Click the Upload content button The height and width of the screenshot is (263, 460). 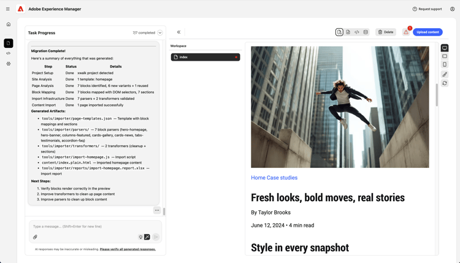[x=427, y=32]
